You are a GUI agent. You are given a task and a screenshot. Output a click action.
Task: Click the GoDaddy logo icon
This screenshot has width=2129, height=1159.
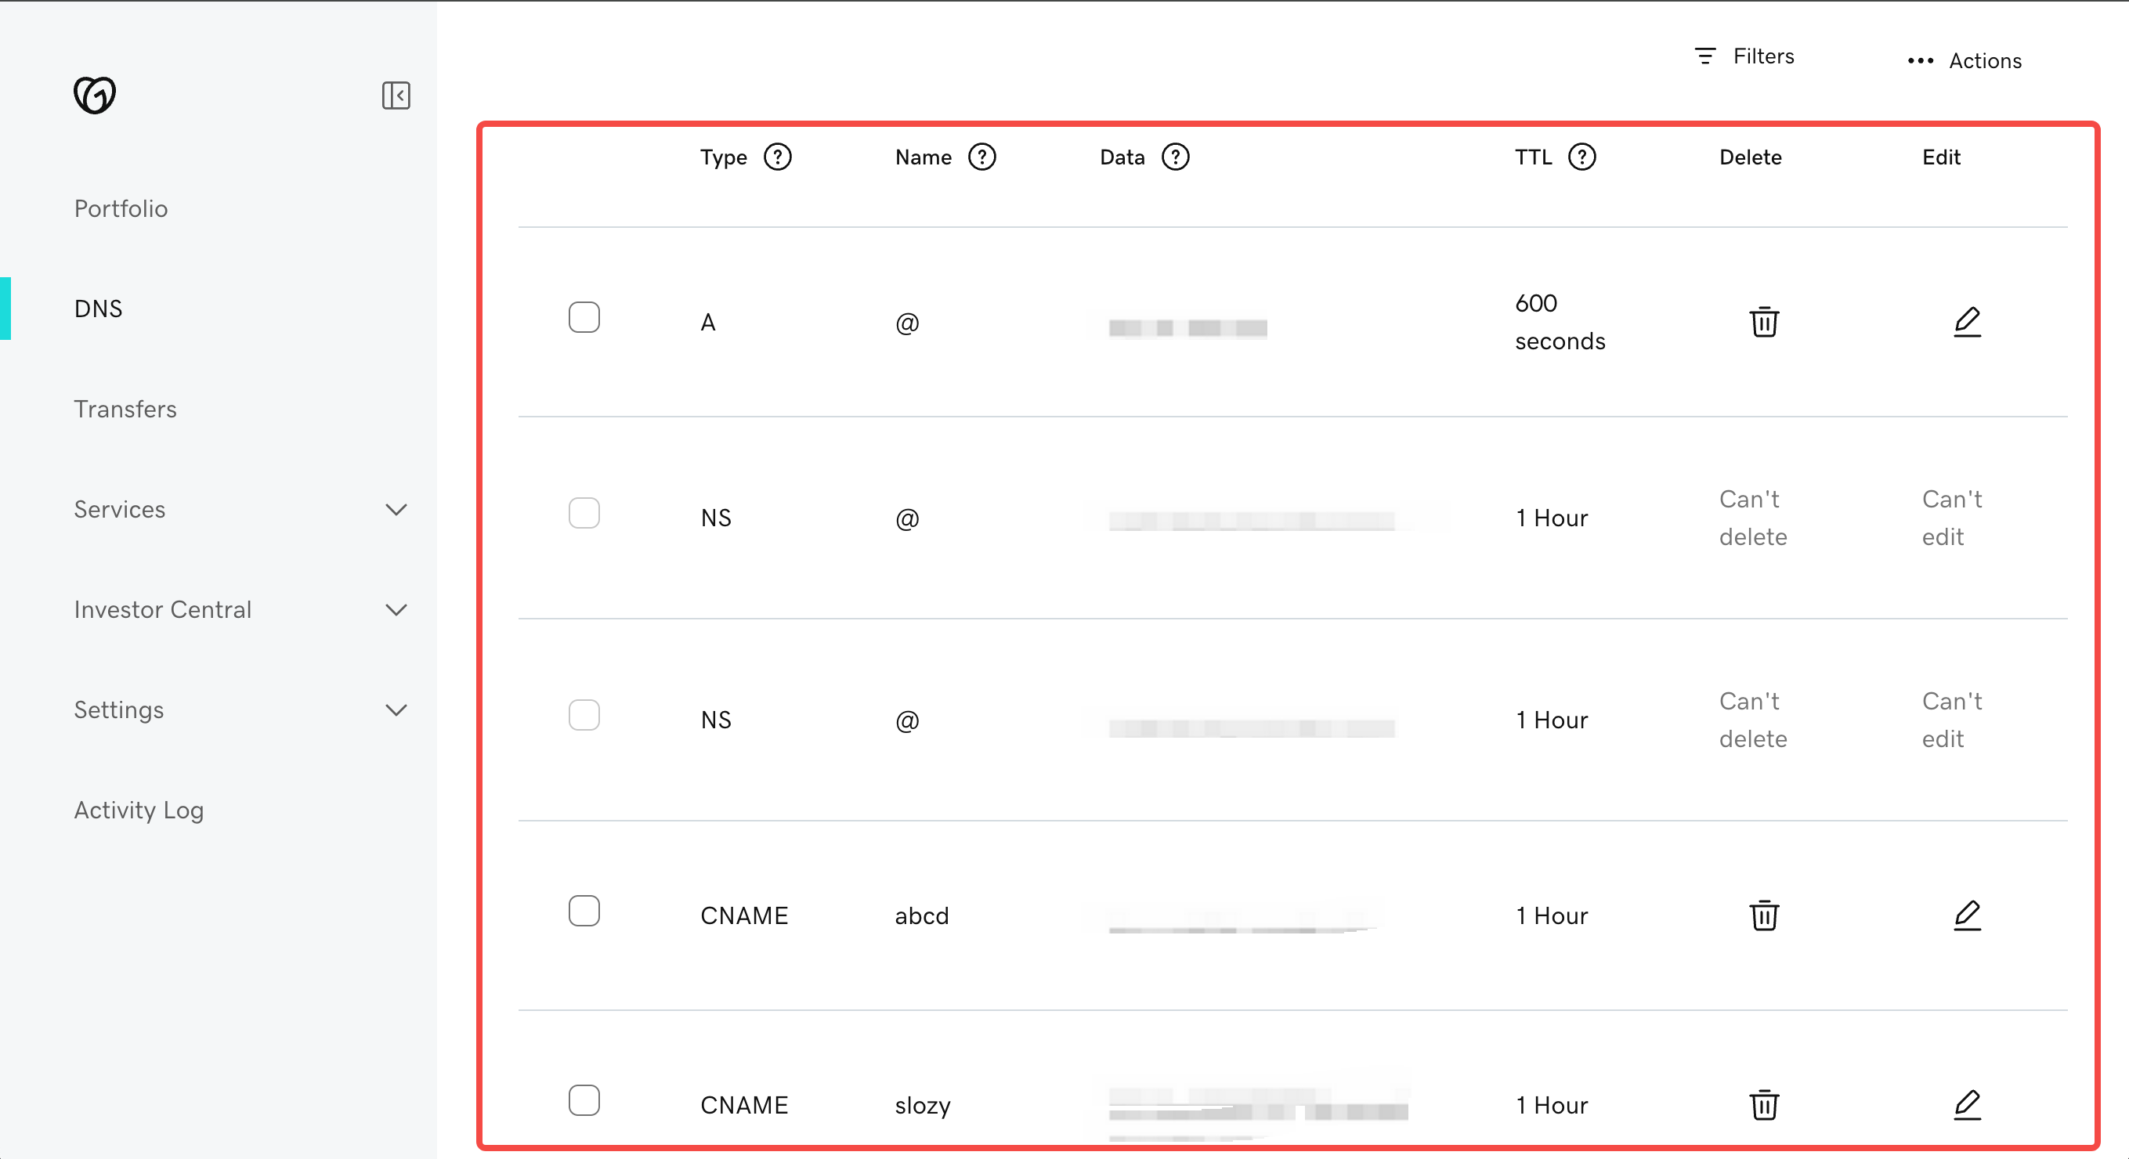coord(94,95)
